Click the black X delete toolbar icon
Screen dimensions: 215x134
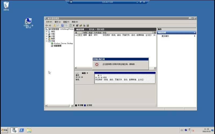coord(74,25)
